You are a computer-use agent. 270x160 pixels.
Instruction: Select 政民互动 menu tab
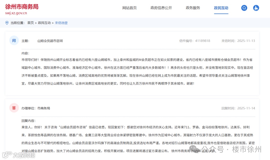click(221, 8)
